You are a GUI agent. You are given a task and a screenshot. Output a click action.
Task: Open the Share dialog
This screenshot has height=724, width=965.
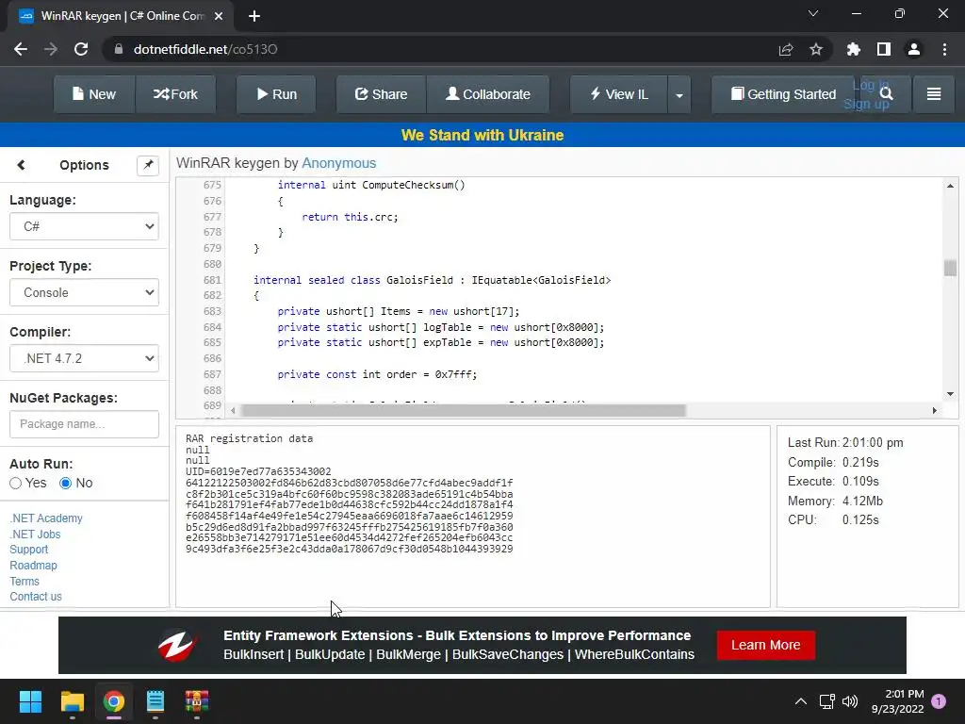click(x=381, y=94)
